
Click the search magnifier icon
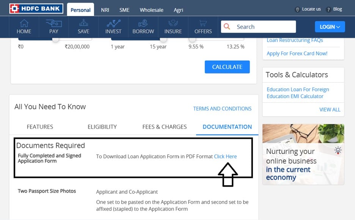(227, 27)
